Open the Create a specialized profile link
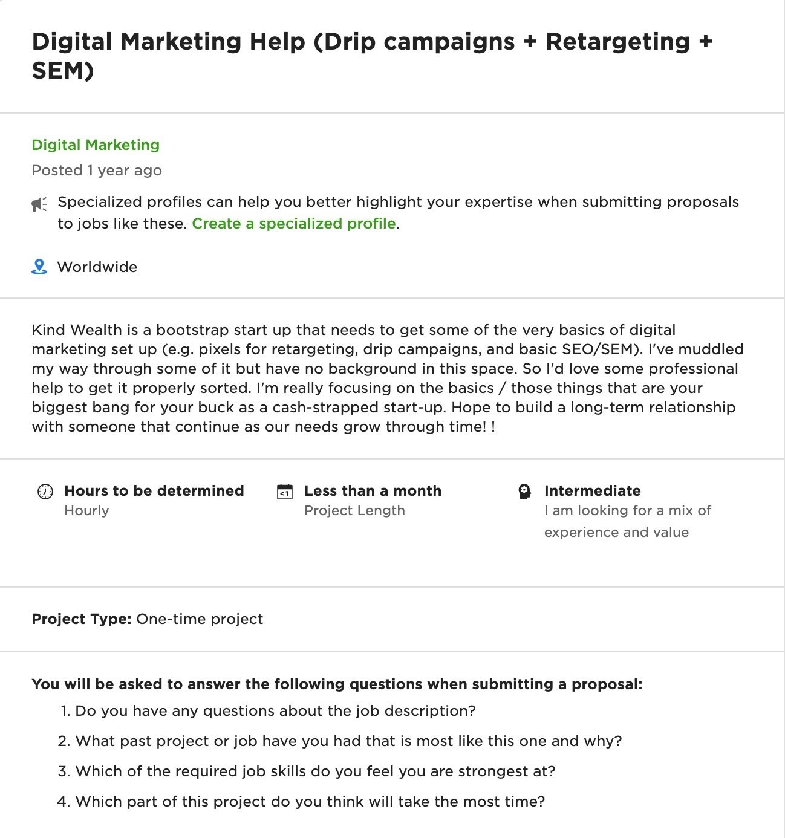785x838 pixels. 293,224
